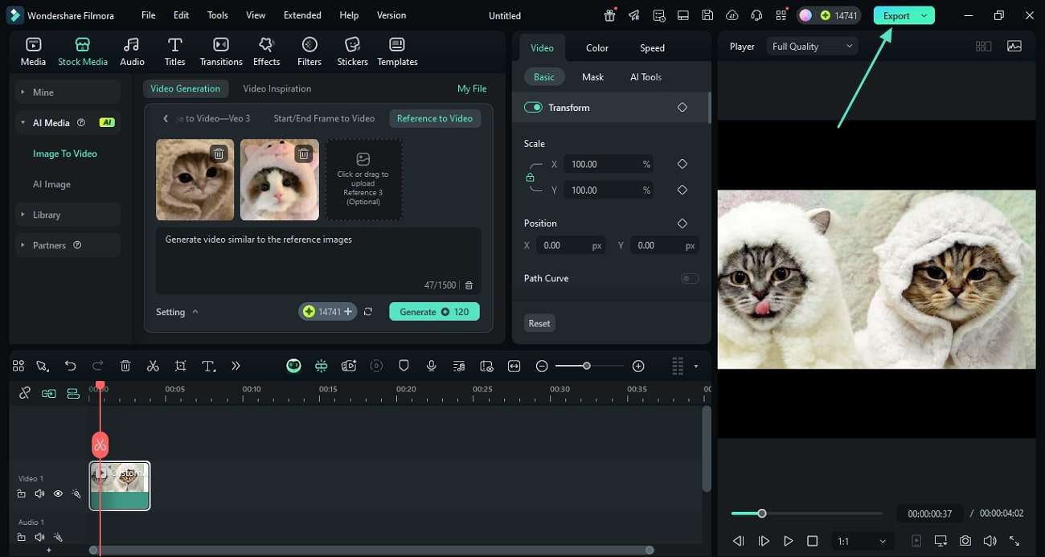The width and height of the screenshot is (1045, 557).
Task: Take a snapshot of the preview
Action: (x=965, y=541)
